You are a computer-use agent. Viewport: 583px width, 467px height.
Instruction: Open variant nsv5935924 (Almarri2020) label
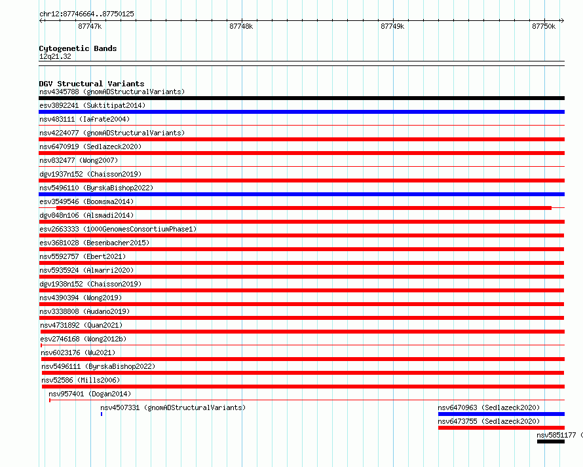[x=86, y=270]
